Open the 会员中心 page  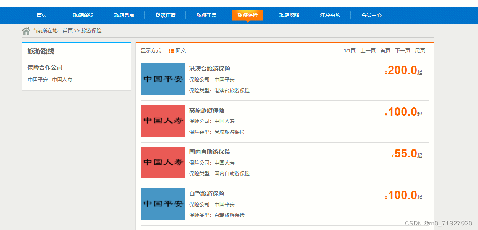pos(371,15)
